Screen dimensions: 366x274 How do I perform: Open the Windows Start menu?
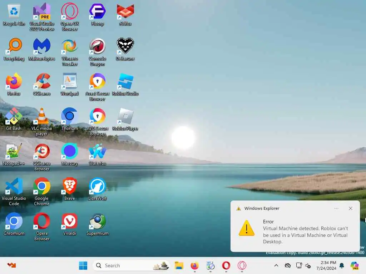coord(83,265)
